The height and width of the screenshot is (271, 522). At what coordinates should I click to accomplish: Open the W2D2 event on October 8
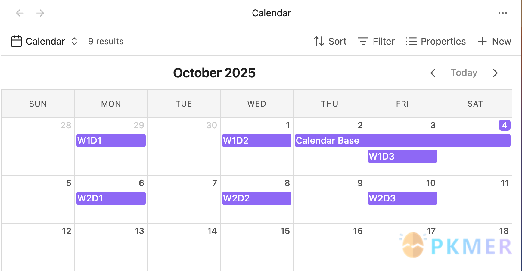[256, 198]
